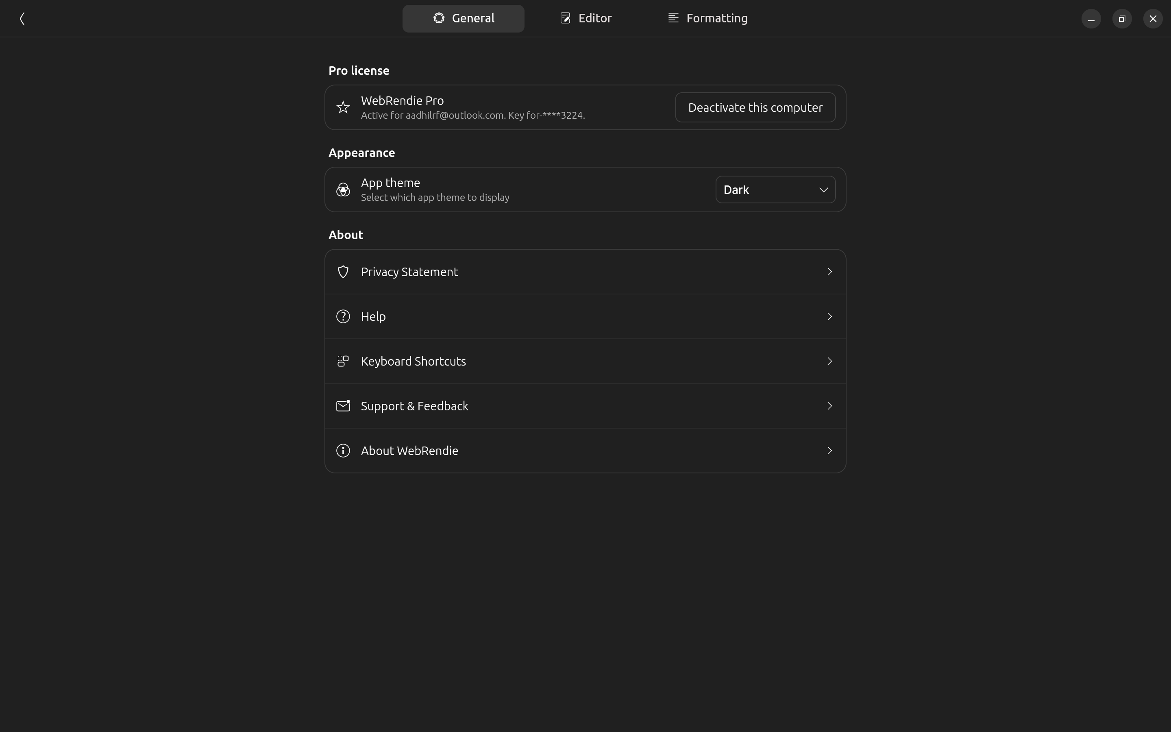The width and height of the screenshot is (1171, 732).
Task: Open Support & Feedback page
Action: pyautogui.click(x=585, y=406)
